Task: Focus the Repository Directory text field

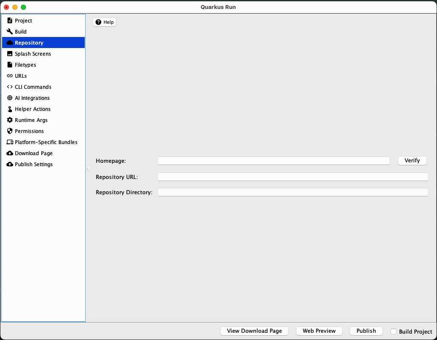Action: coord(293,192)
